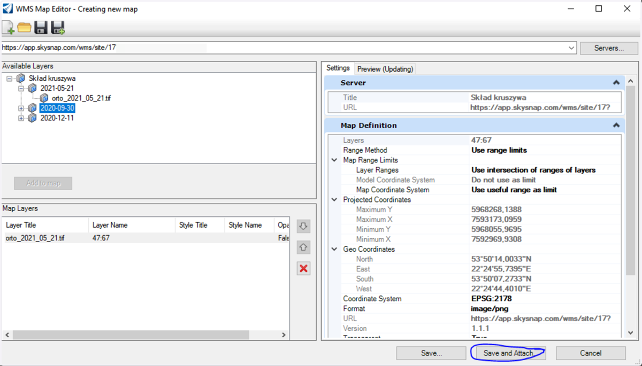
Task: Click the orto_2021_05_21.tif layer icon
Action: 44,98
